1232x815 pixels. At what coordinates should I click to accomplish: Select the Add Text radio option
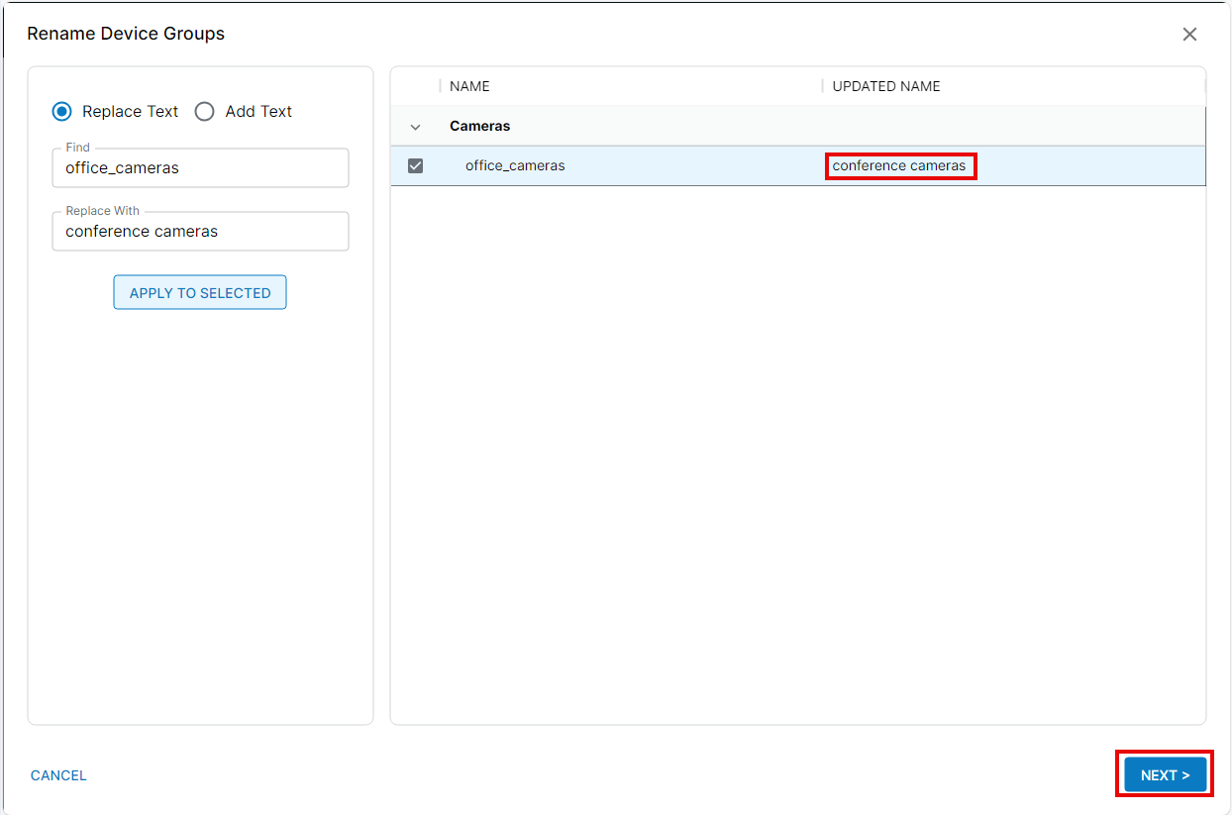(x=205, y=112)
